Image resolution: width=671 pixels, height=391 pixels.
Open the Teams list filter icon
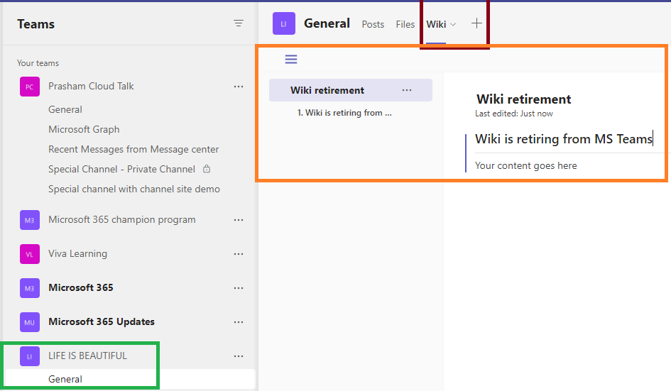click(x=239, y=23)
